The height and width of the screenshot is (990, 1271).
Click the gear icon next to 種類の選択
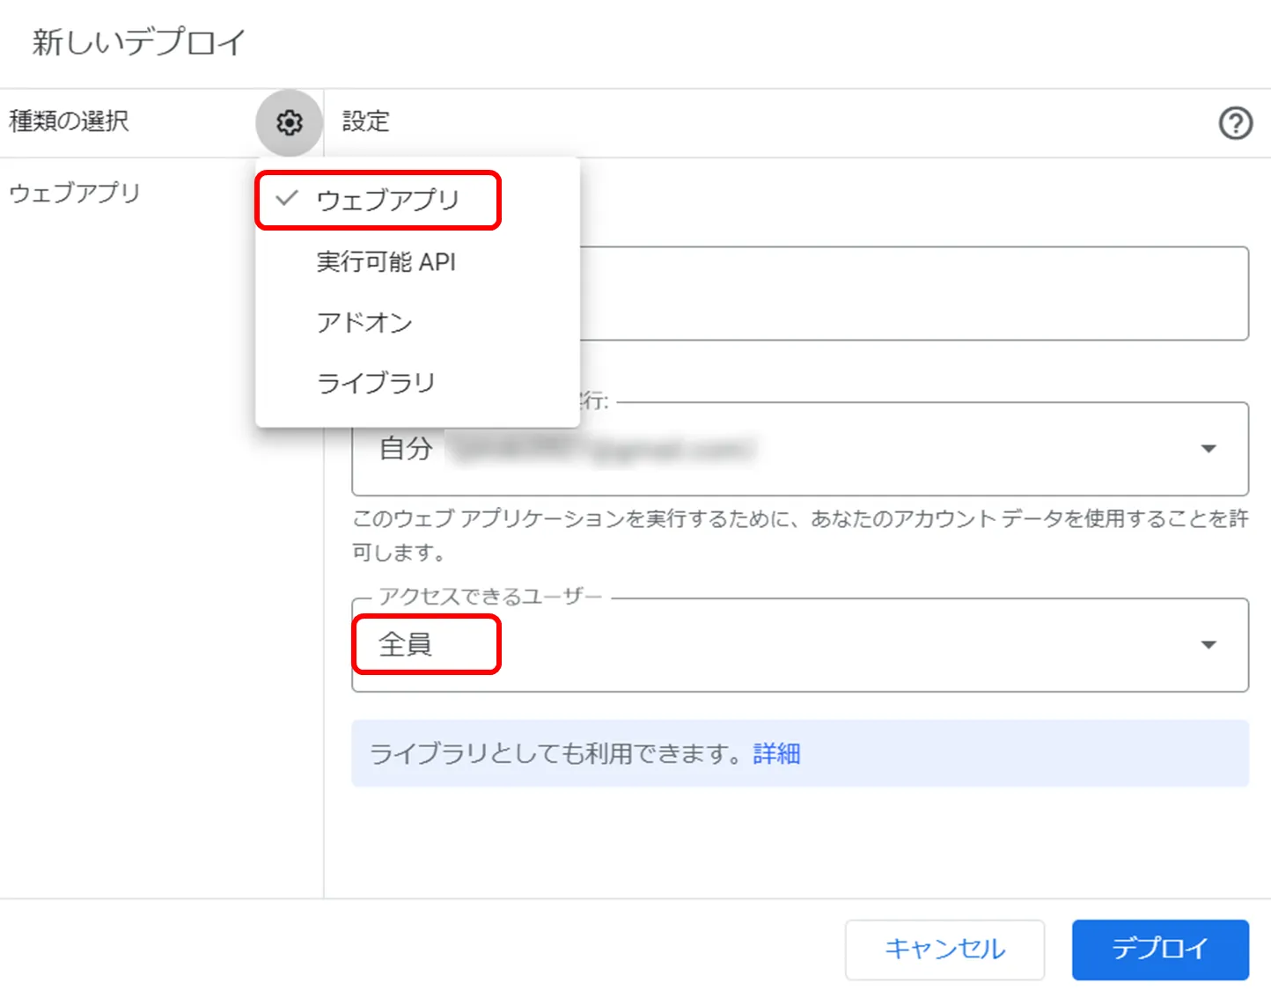coord(289,122)
